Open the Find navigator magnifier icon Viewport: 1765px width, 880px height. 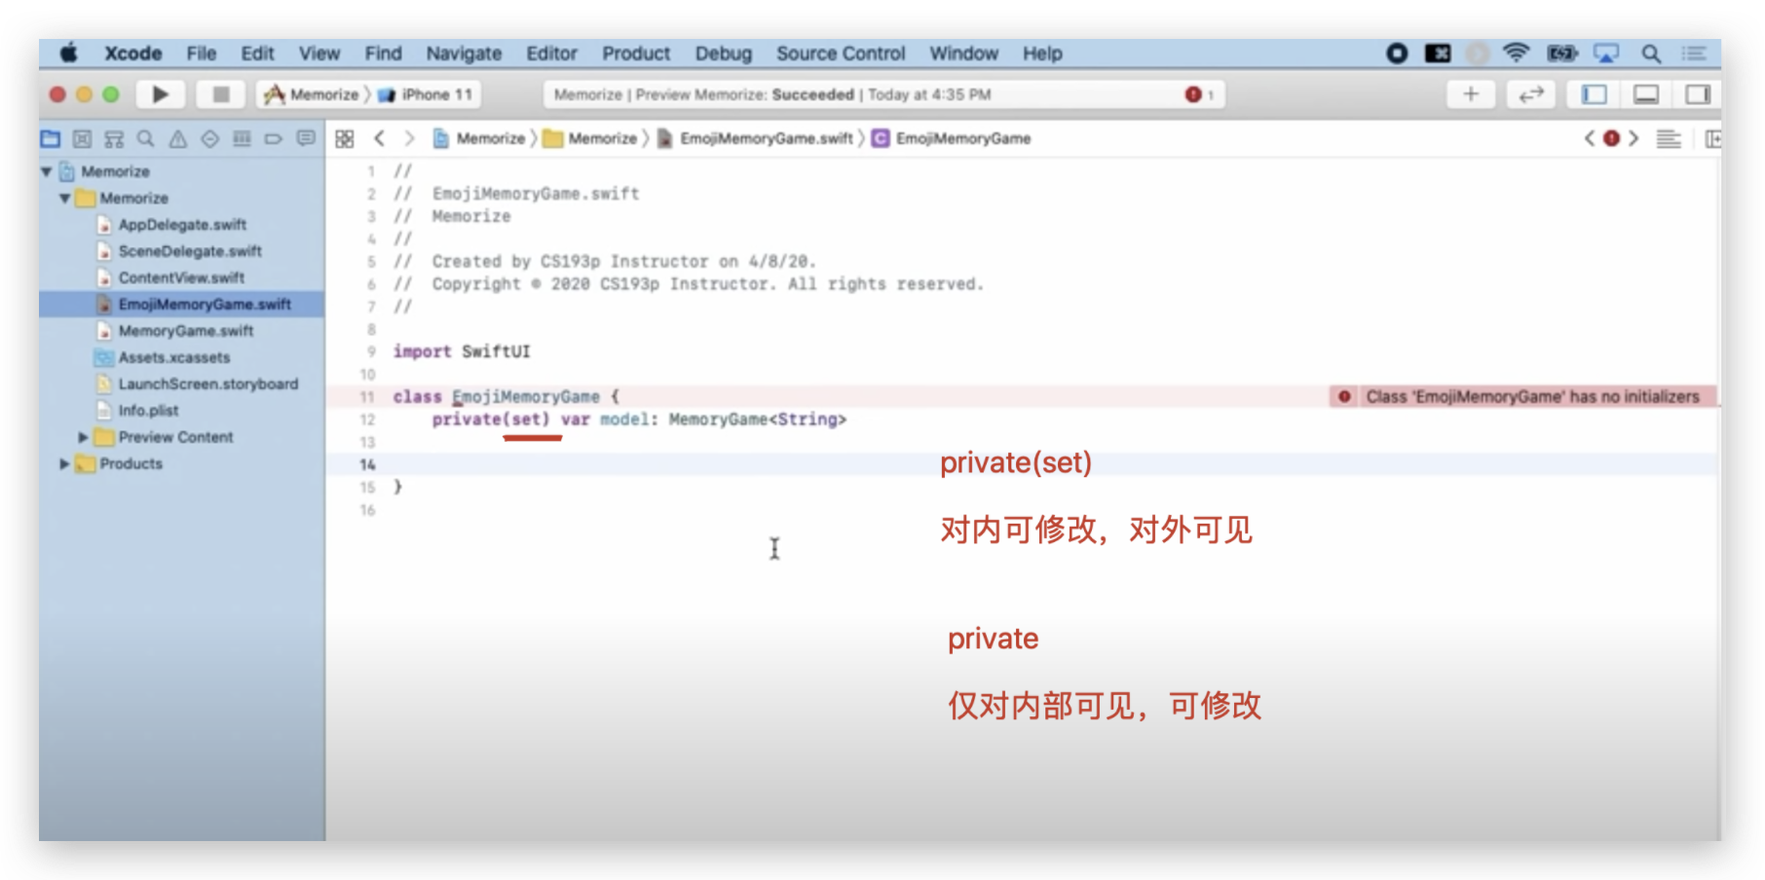pyautogui.click(x=146, y=139)
